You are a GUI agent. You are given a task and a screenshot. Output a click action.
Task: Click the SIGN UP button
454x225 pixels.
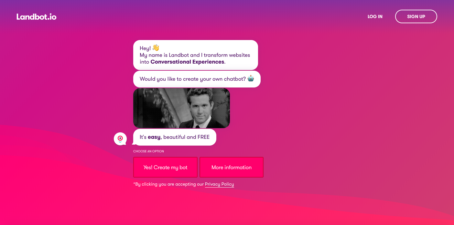tap(416, 16)
